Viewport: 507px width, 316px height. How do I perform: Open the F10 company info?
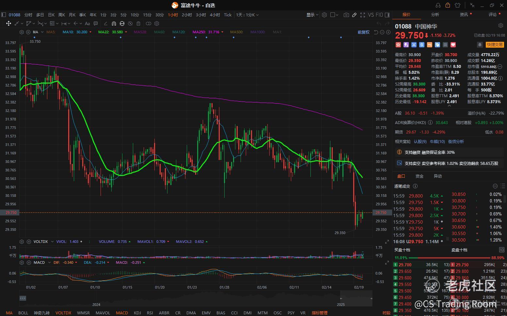coord(379,15)
